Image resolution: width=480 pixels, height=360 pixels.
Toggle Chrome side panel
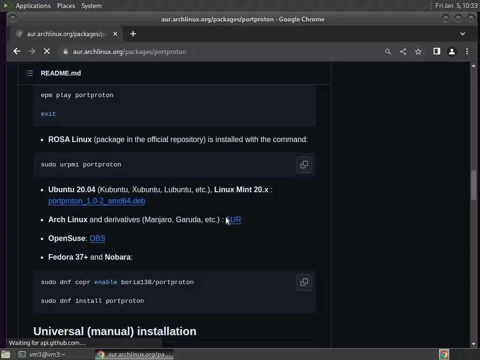[437, 52]
